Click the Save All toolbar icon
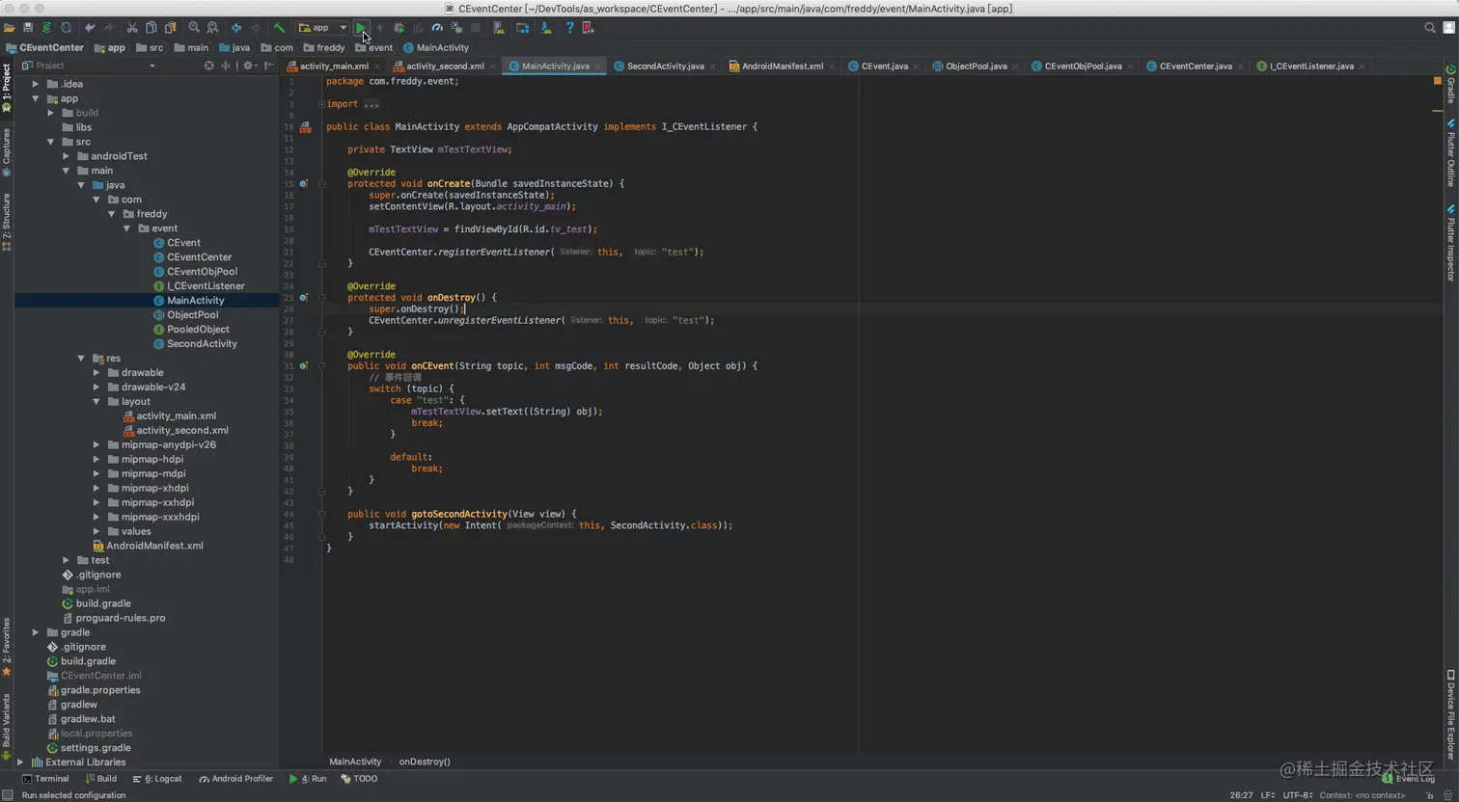The image size is (1459, 802). point(27,28)
